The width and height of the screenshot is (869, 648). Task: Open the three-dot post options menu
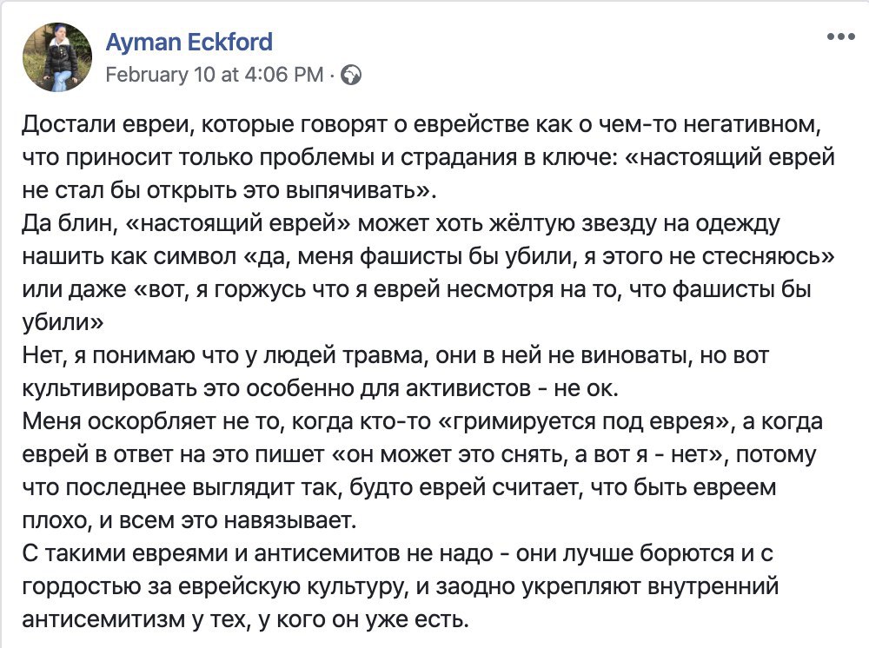pyautogui.click(x=840, y=37)
